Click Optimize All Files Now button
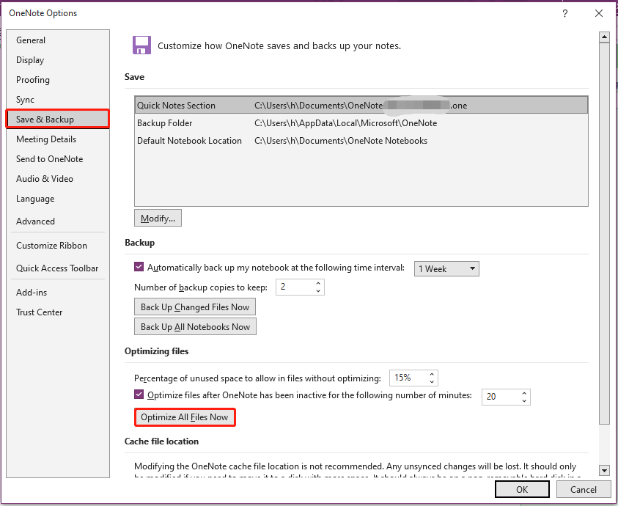The image size is (618, 506). tap(185, 417)
